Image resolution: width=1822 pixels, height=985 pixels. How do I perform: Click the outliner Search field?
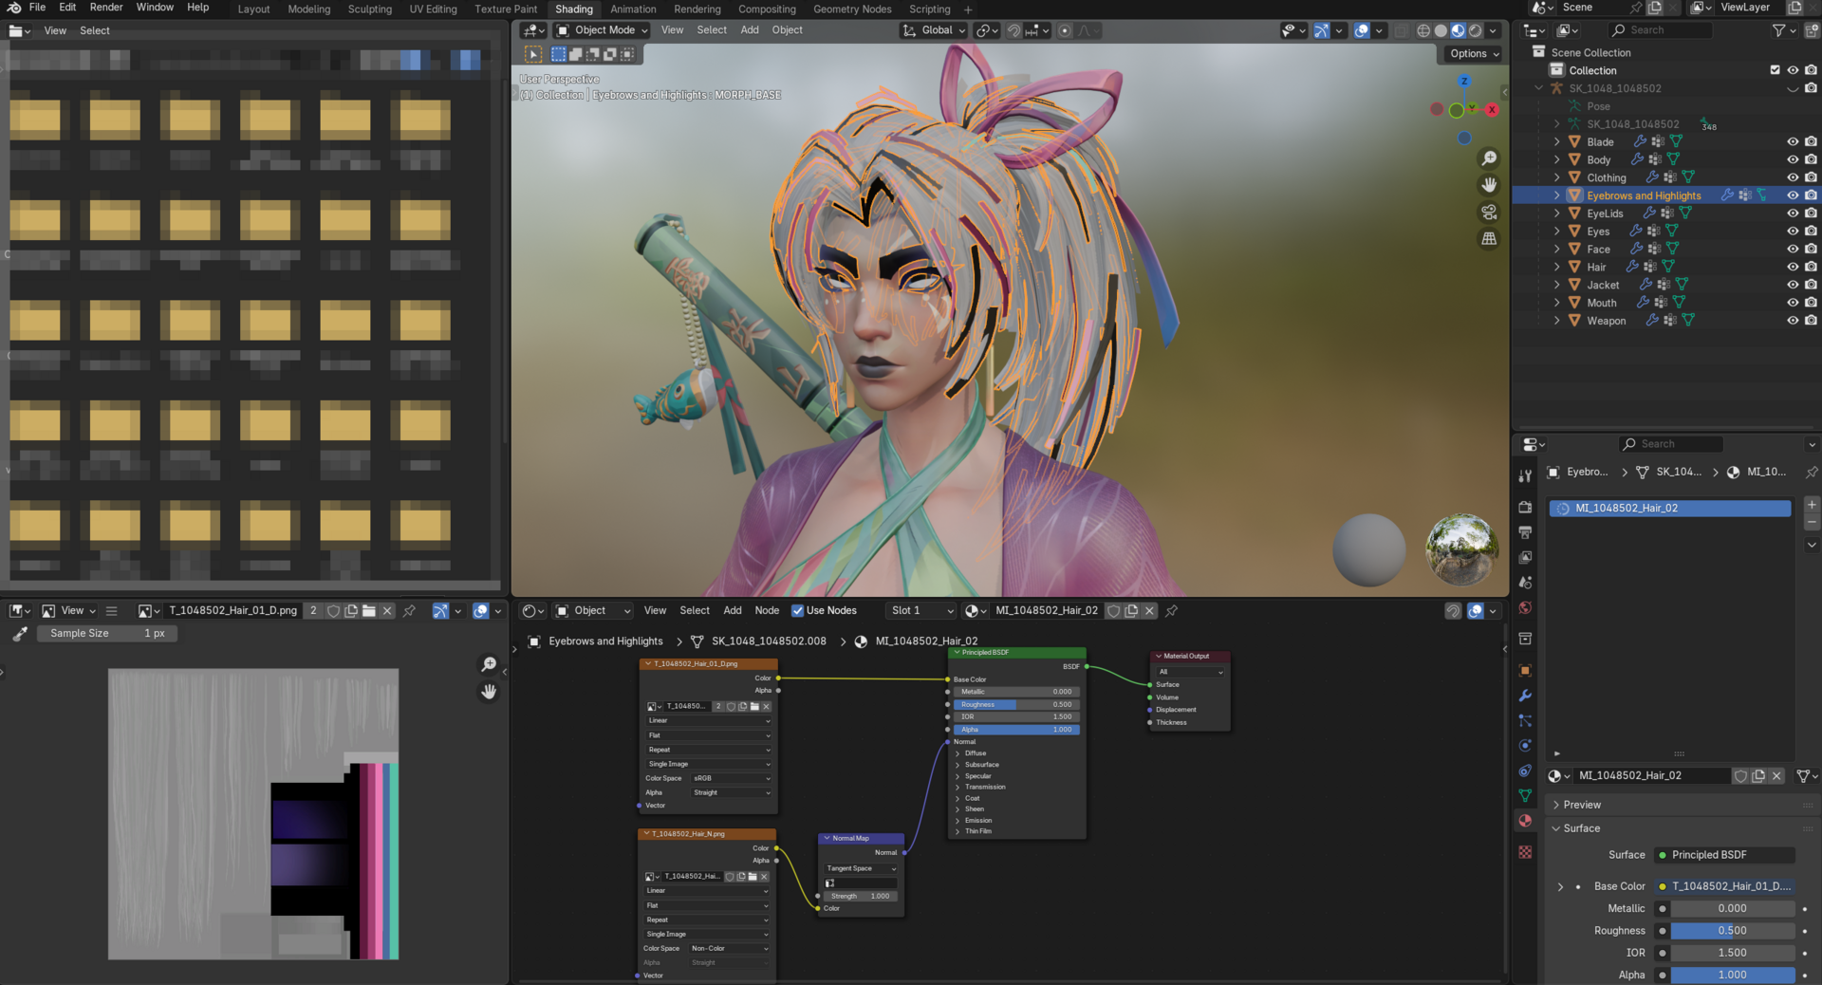1661,30
